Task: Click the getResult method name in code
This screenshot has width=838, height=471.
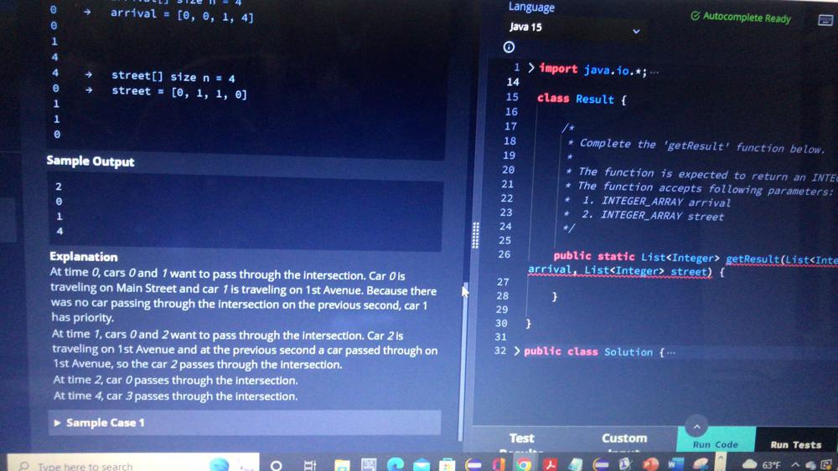Action: click(753, 259)
